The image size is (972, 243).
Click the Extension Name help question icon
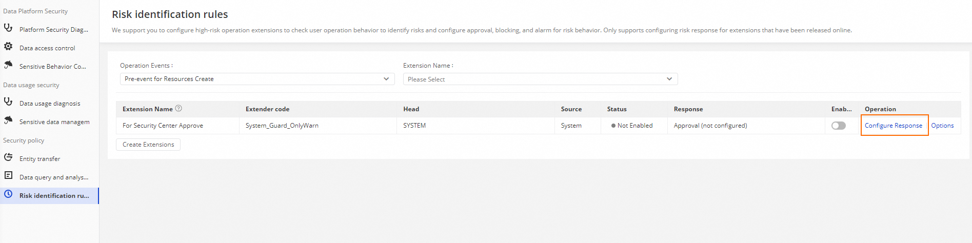click(x=178, y=109)
